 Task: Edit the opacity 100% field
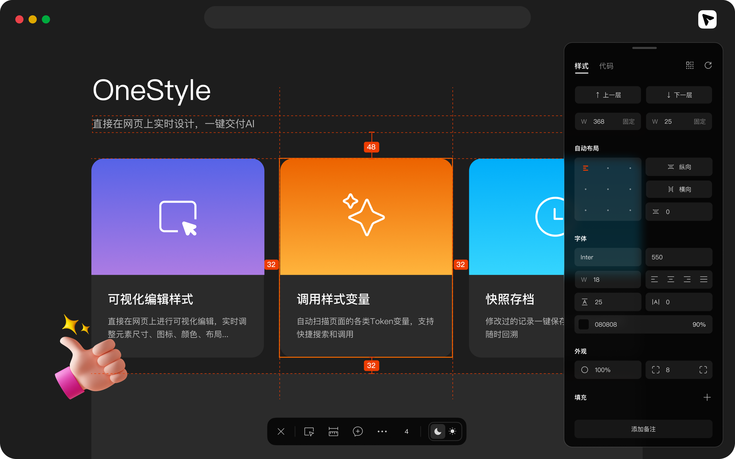click(x=608, y=370)
